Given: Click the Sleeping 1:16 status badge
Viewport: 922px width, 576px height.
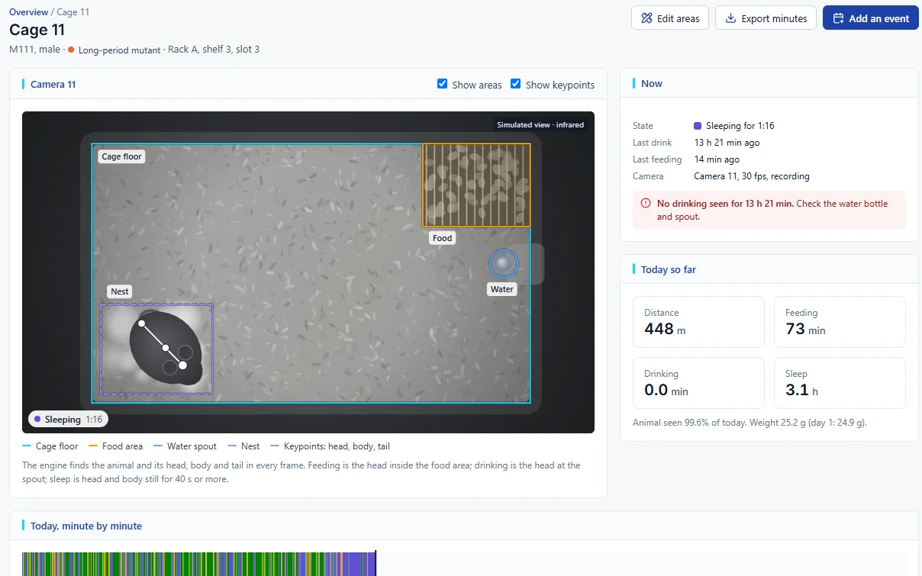Looking at the screenshot, I should point(68,420).
